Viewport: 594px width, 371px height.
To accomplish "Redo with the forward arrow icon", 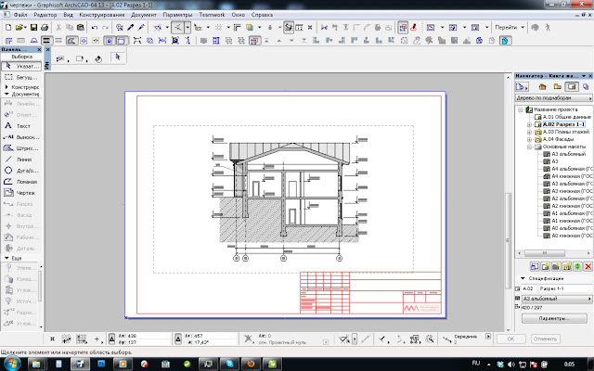I will pyautogui.click(x=105, y=27).
